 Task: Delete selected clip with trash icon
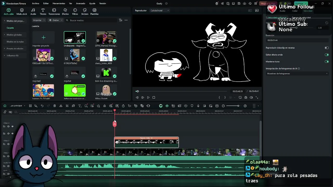(55, 106)
